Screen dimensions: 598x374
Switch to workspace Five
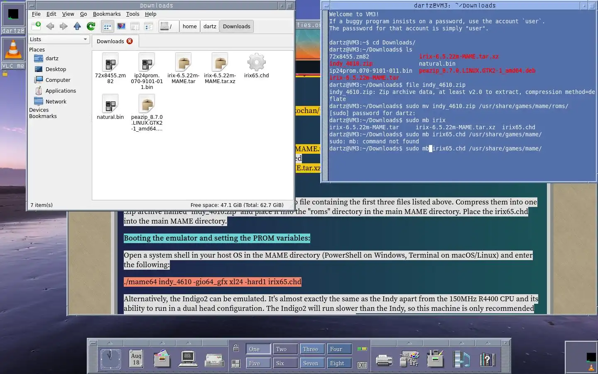click(x=258, y=363)
